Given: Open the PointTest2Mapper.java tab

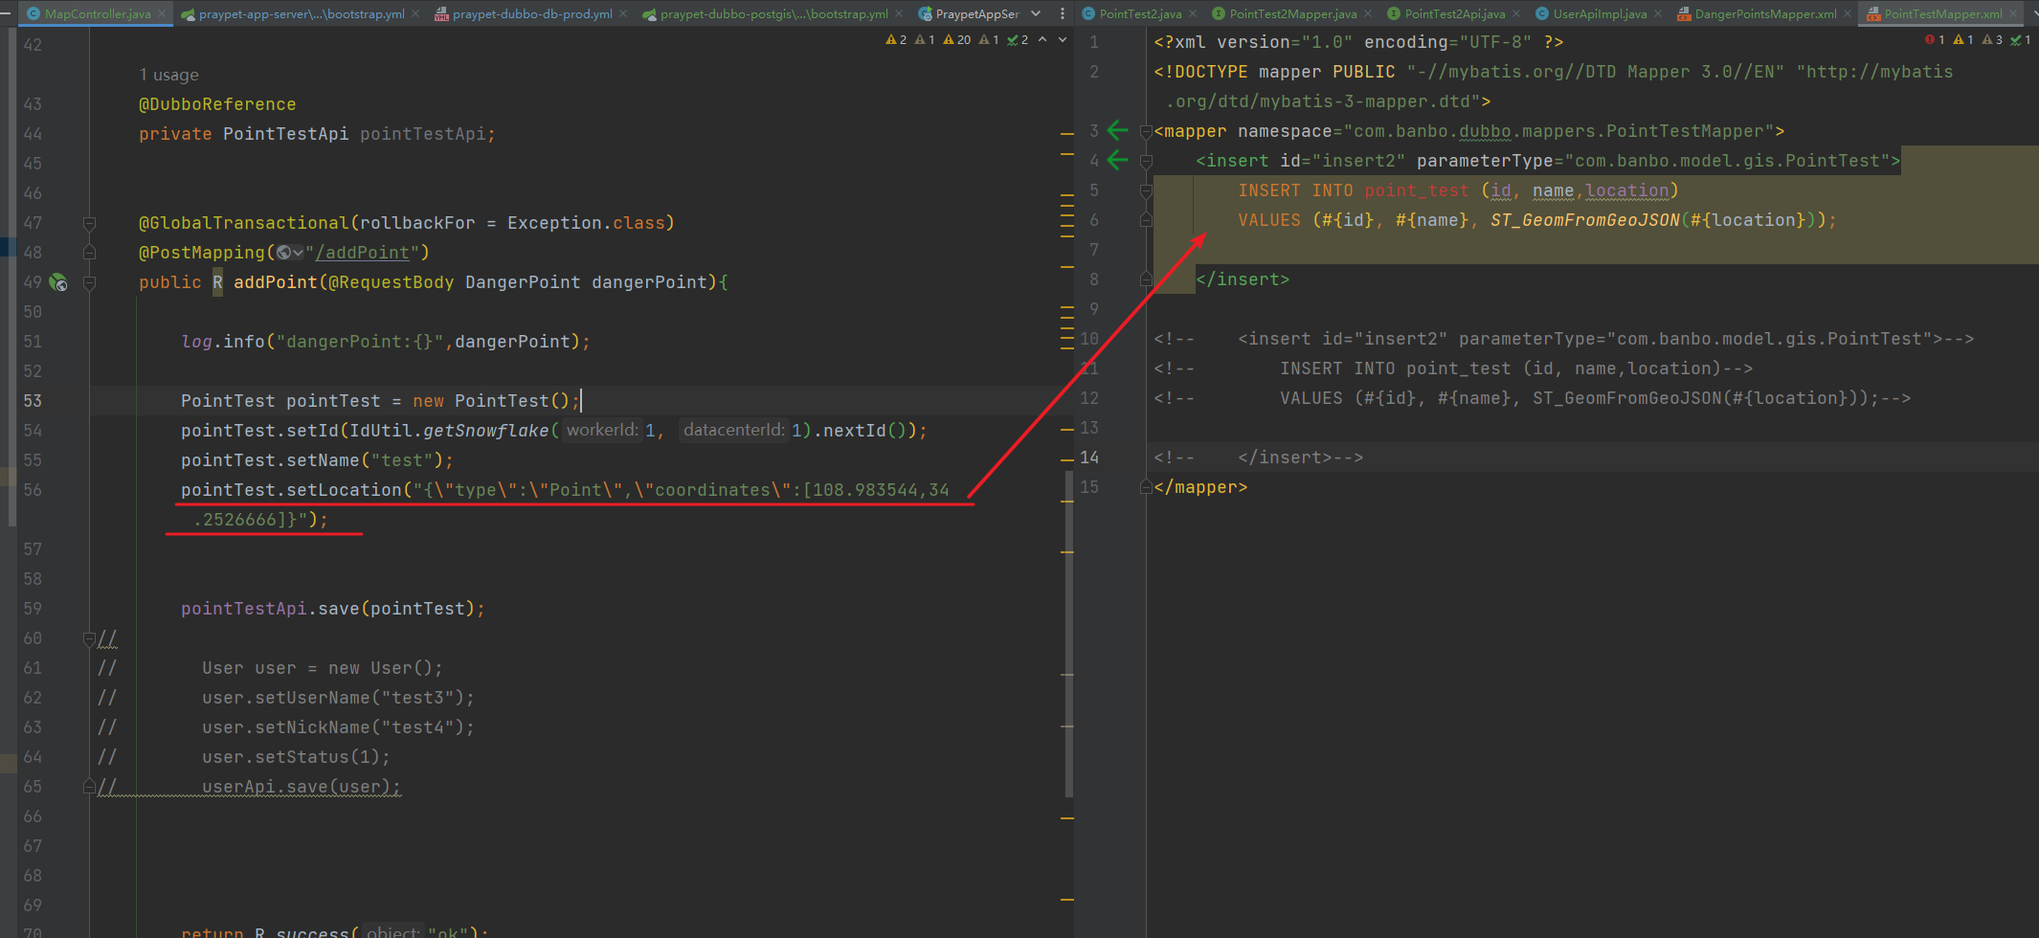Looking at the screenshot, I should click(x=1292, y=13).
